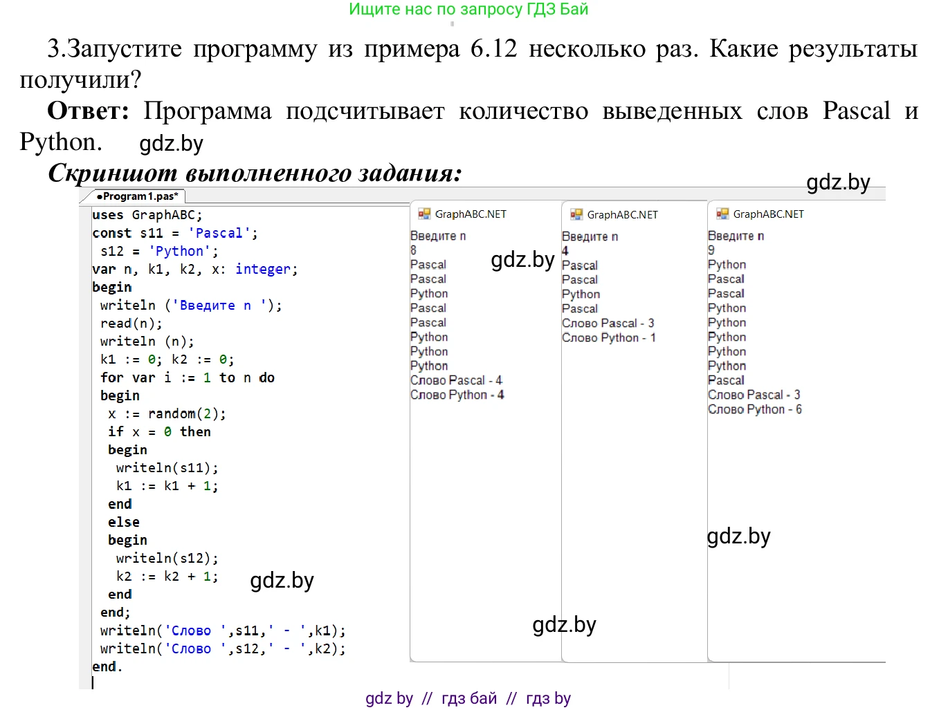Click the gdz.by watermark beside the word 'Python.'
Screen dimensions: 939x710
point(171,144)
